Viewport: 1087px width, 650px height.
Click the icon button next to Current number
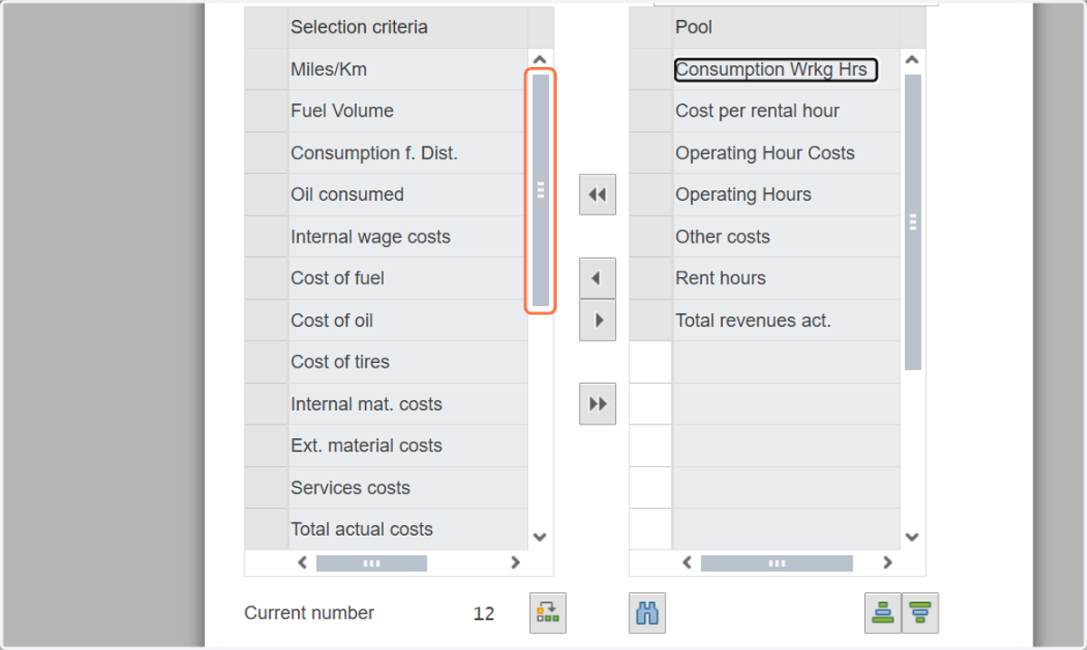pyautogui.click(x=547, y=613)
